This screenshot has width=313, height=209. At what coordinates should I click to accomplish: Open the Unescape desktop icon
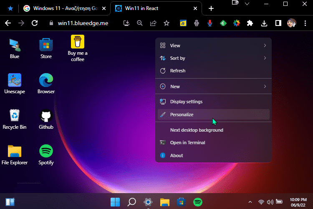[x=15, y=84]
